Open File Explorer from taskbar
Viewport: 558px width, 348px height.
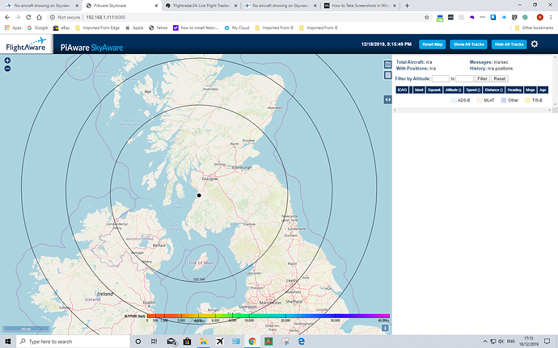coord(203,342)
